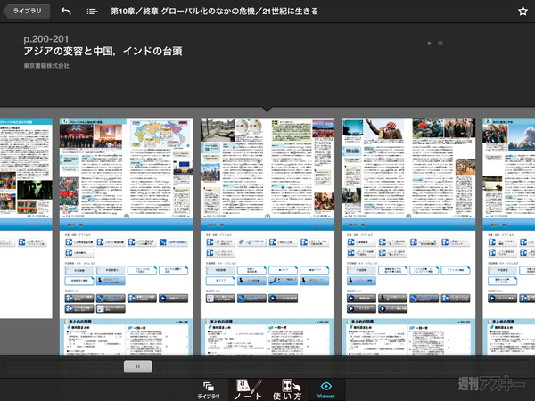Click the p.200-201 page number label
The width and height of the screenshot is (535, 401).
coord(45,39)
